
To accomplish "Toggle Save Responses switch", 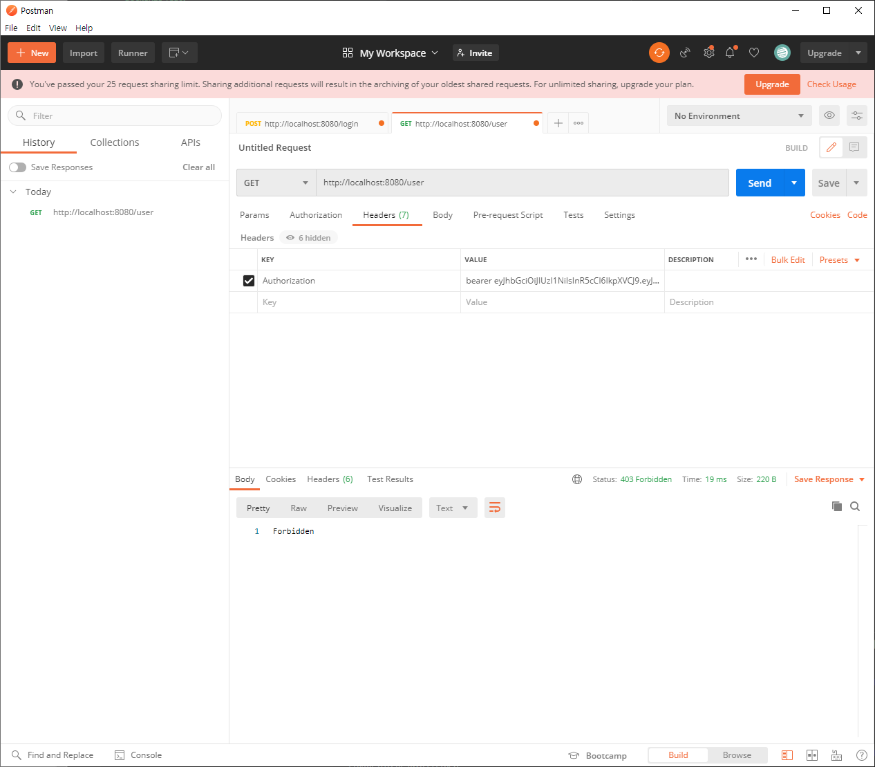I will tap(17, 167).
